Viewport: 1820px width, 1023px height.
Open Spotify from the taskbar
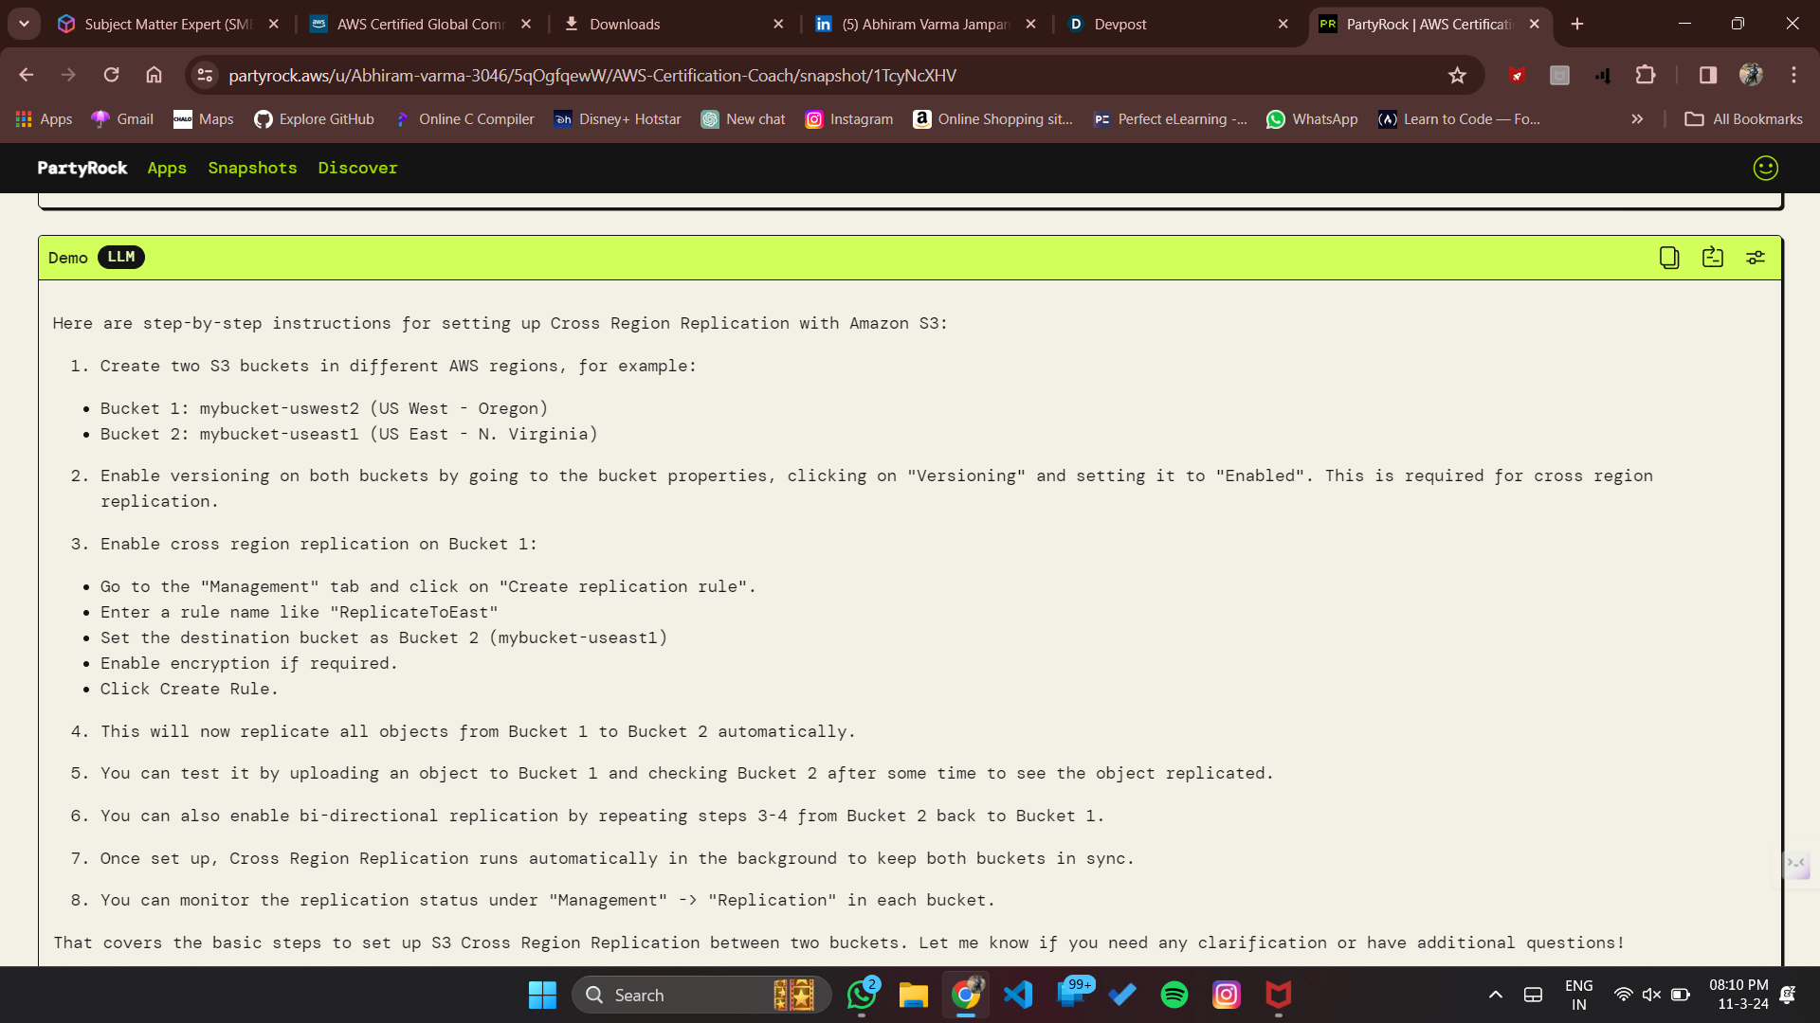pyautogui.click(x=1174, y=995)
